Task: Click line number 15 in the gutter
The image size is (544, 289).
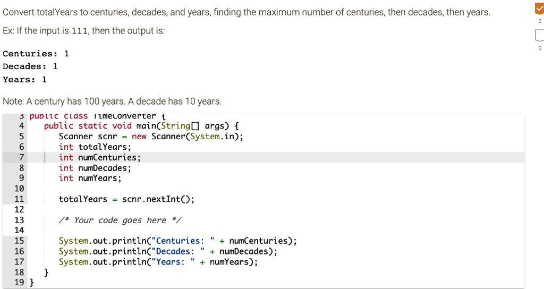Action: coord(19,241)
